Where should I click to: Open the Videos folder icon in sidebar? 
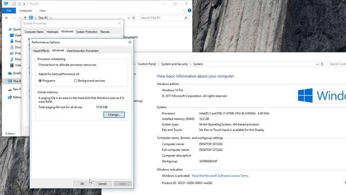pyautogui.click(x=12, y=65)
